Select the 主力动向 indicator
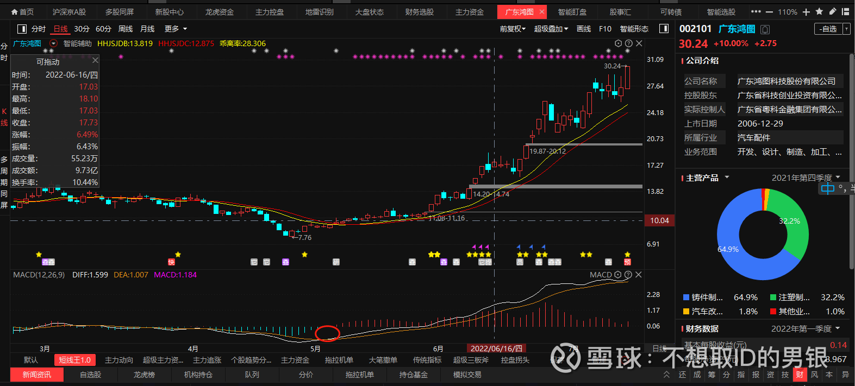This screenshot has height=386, width=855. click(x=118, y=360)
